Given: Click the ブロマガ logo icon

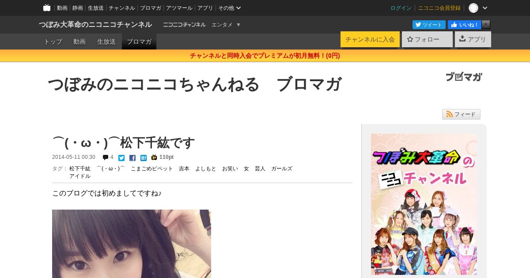Looking at the screenshot, I should (464, 77).
